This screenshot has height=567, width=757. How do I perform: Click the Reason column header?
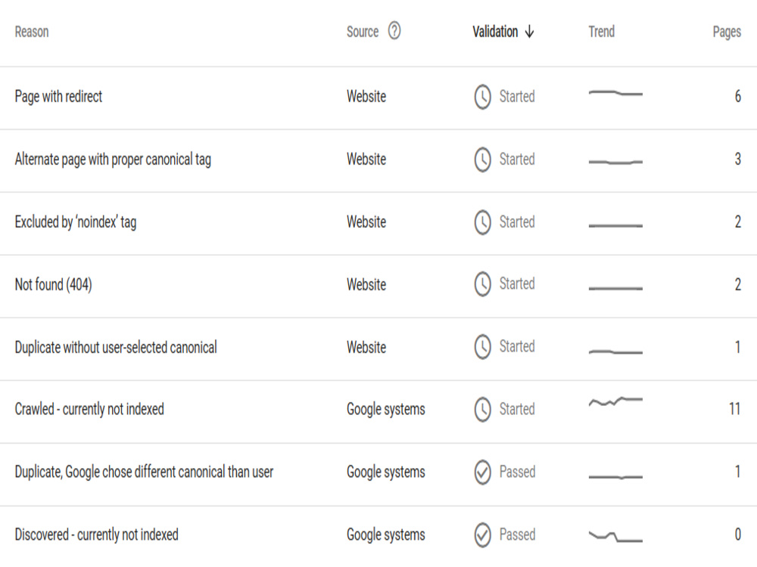click(x=32, y=32)
